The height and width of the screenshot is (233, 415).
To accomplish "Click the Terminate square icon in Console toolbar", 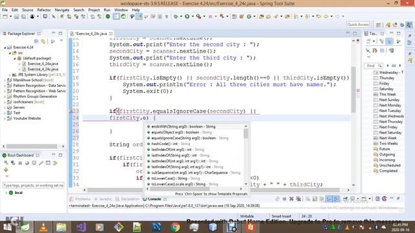I will click(x=284, y=199).
